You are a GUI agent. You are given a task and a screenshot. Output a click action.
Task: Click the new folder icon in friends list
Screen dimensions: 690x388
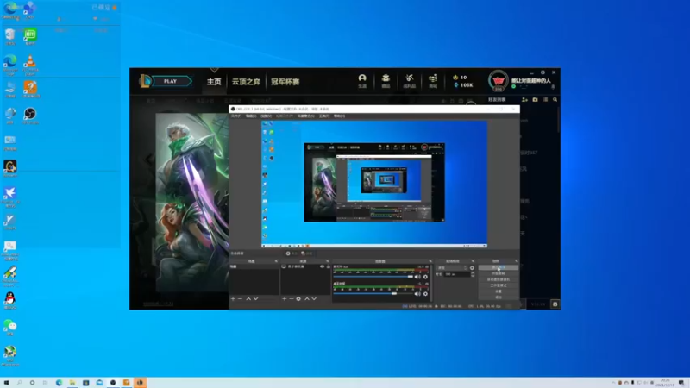tap(535, 100)
